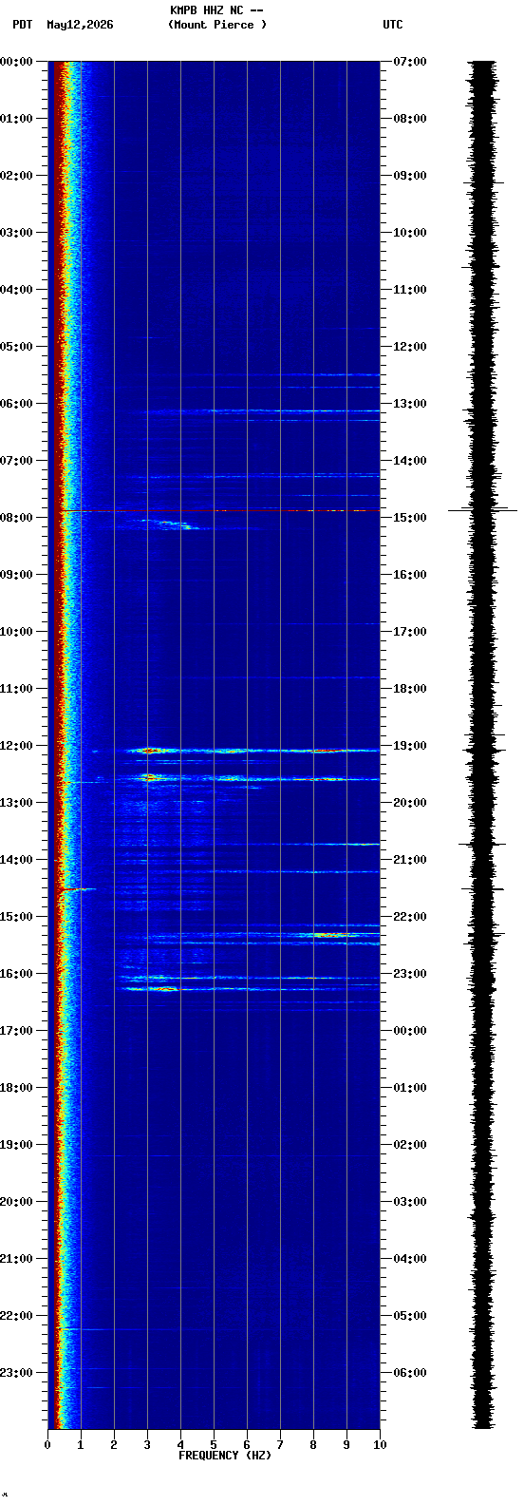The width and height of the screenshot is (524, 1505).
Task: Click the 16:00 PDT time label
Action: (x=16, y=974)
